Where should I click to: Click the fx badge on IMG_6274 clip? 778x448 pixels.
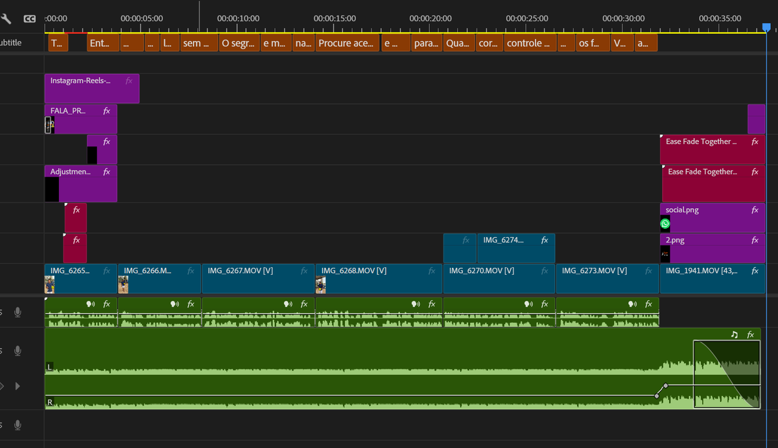545,241
